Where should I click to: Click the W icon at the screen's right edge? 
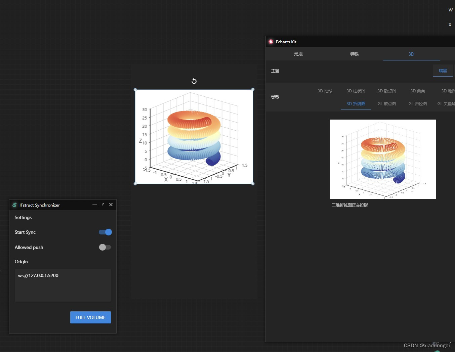tap(451, 10)
